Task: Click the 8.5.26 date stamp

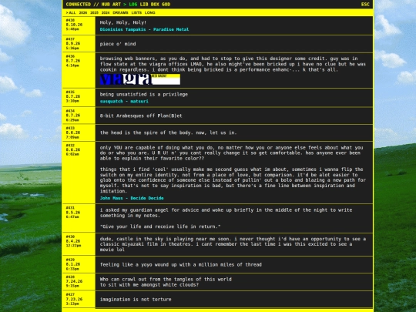Action: click(x=73, y=213)
